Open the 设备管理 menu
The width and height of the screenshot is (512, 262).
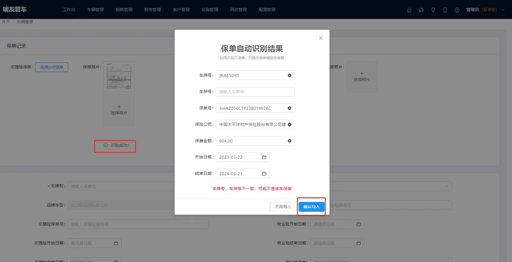tap(210, 10)
